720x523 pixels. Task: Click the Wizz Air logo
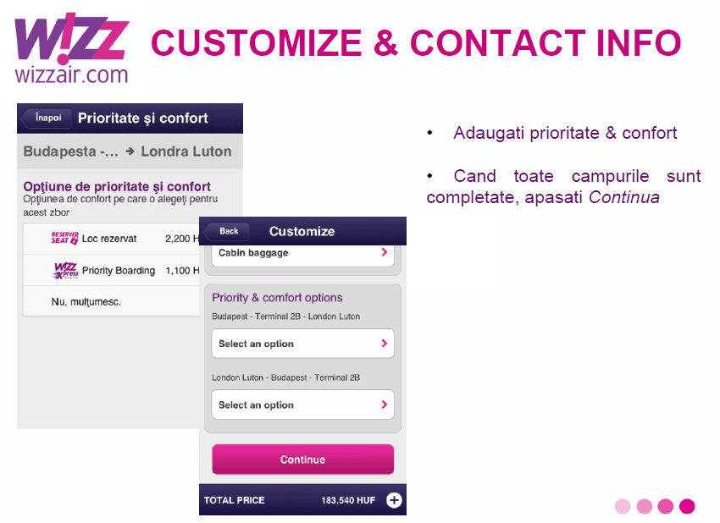71,51
